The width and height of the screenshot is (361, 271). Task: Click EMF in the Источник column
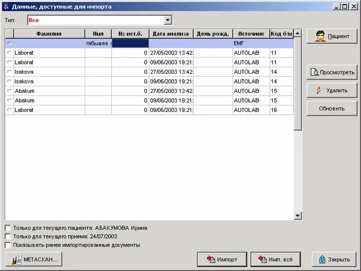tap(239, 43)
